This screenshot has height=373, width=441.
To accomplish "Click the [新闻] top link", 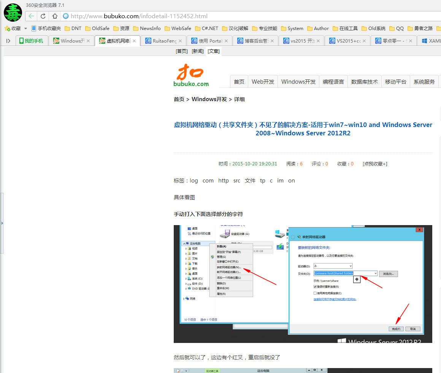I will tap(197, 51).
